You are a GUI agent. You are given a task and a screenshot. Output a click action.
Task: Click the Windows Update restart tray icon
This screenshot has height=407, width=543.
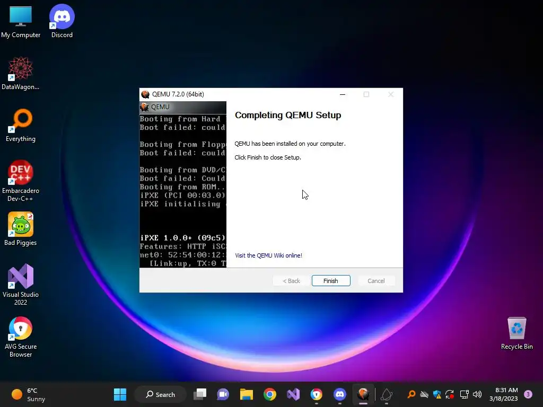point(450,394)
